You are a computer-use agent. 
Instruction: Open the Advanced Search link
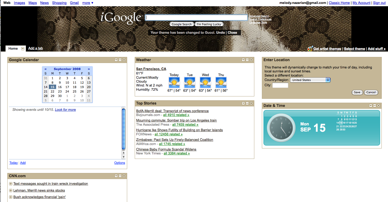[x=259, y=16]
